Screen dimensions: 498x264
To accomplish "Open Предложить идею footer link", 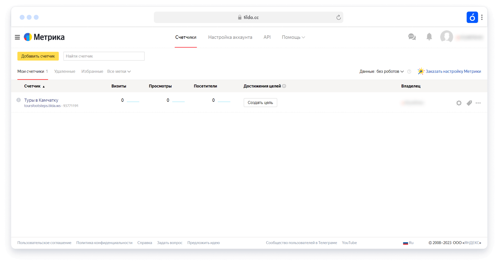I will 203,243.
